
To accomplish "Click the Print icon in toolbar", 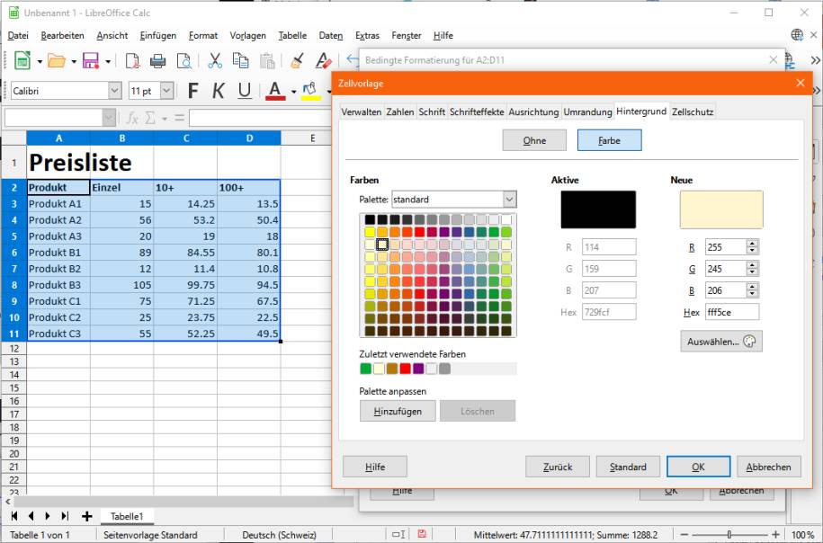I will pyautogui.click(x=158, y=61).
